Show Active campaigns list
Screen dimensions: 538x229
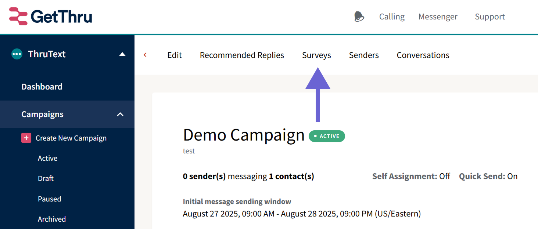(x=48, y=158)
